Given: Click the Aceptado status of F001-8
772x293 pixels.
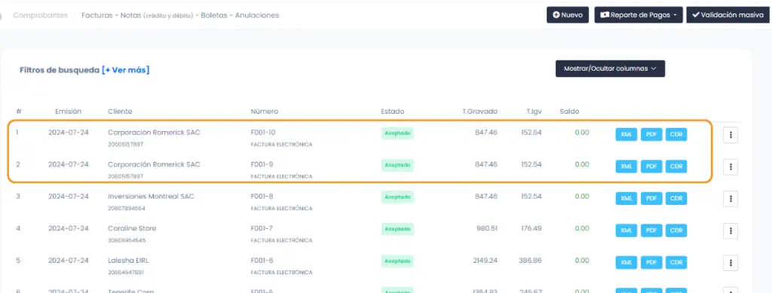Looking at the screenshot, I should 397,197.
